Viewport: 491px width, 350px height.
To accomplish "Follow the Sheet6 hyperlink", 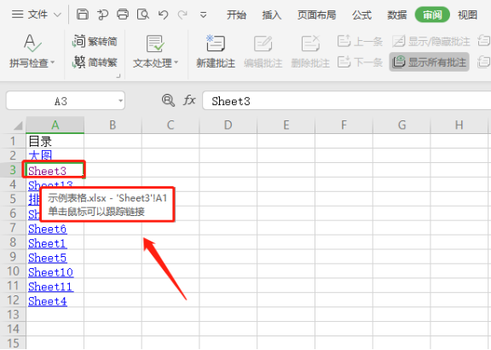I will (47, 229).
